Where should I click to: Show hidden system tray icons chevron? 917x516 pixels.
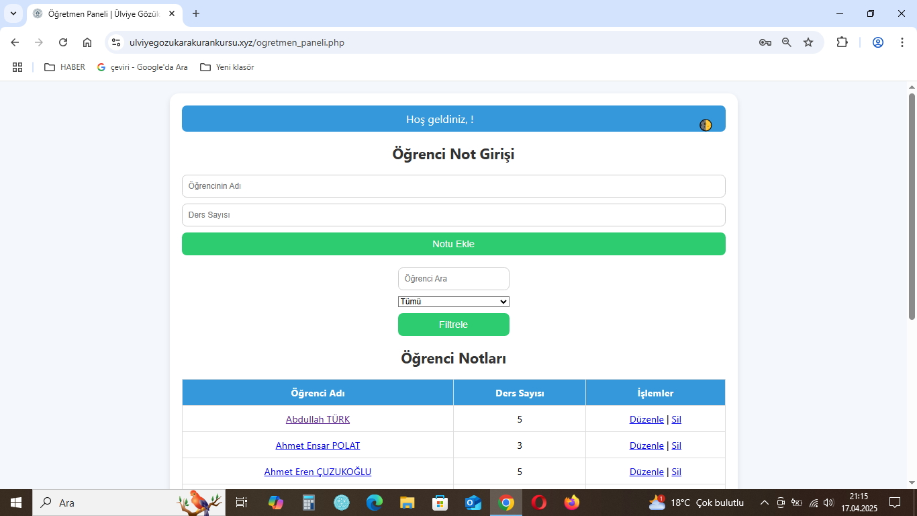tap(764, 503)
